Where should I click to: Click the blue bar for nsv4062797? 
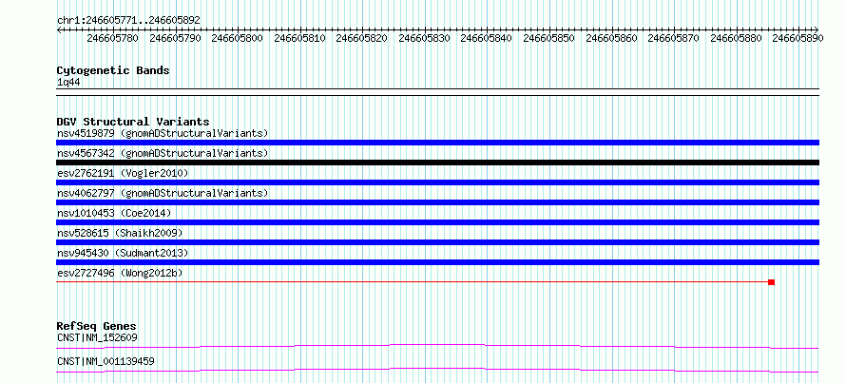[x=437, y=202]
